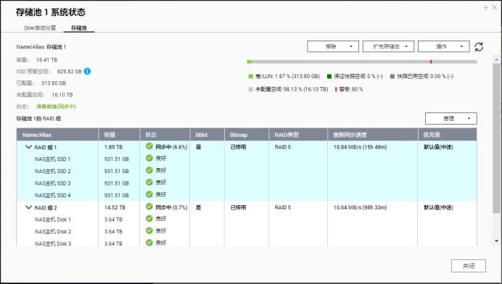This screenshot has height=284, width=502.
Task: Click green status check for RAID 组 2
Action: pyautogui.click(x=149, y=206)
